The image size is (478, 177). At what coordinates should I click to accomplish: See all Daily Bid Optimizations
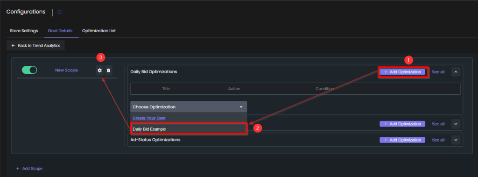(438, 72)
